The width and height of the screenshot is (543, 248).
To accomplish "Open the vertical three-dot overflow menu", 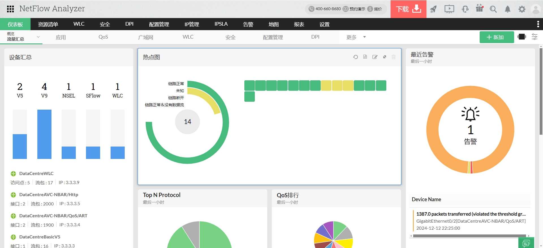I will click(x=538, y=24).
